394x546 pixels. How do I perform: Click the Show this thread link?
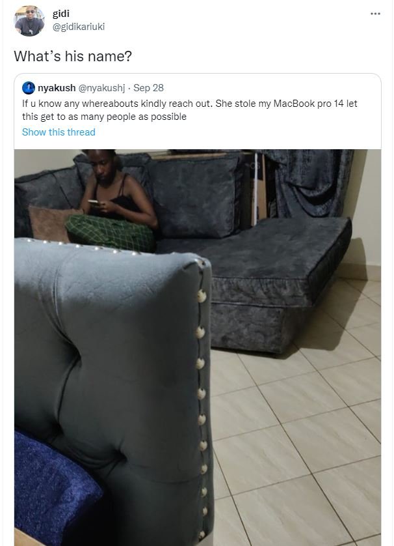click(59, 132)
